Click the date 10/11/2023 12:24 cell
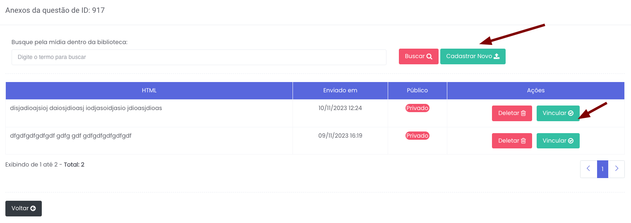Image resolution: width=631 pixels, height=223 pixels. tap(340, 108)
